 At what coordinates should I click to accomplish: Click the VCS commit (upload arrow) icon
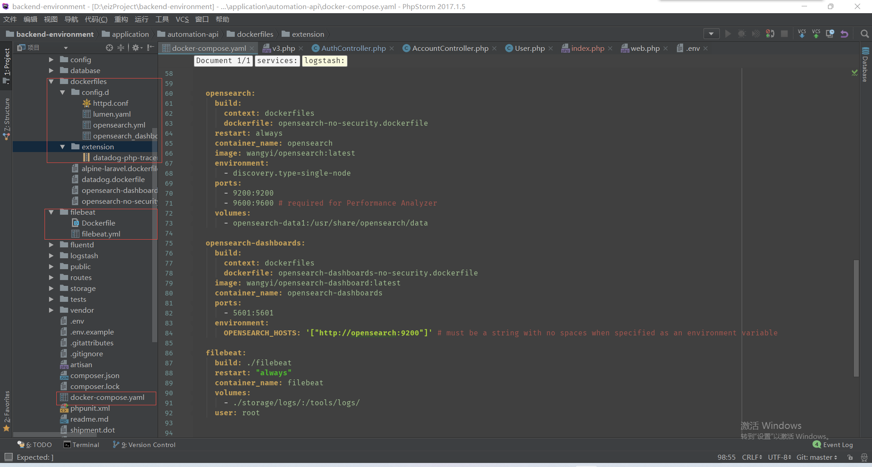(x=817, y=34)
